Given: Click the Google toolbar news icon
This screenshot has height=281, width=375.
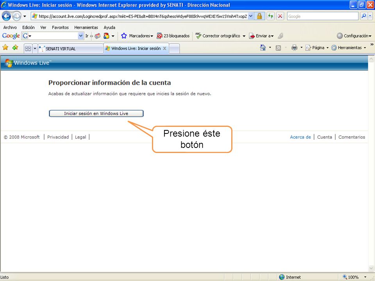Looking at the screenshot, I should pyautogui.click(x=98, y=36).
